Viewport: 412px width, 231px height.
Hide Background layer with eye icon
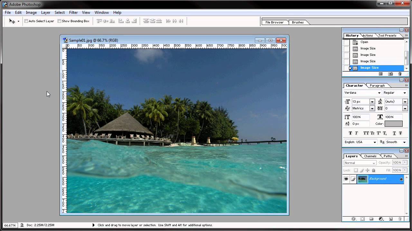pos(346,179)
